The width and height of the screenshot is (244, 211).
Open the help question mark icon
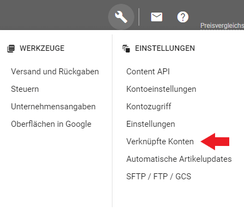[x=183, y=17]
